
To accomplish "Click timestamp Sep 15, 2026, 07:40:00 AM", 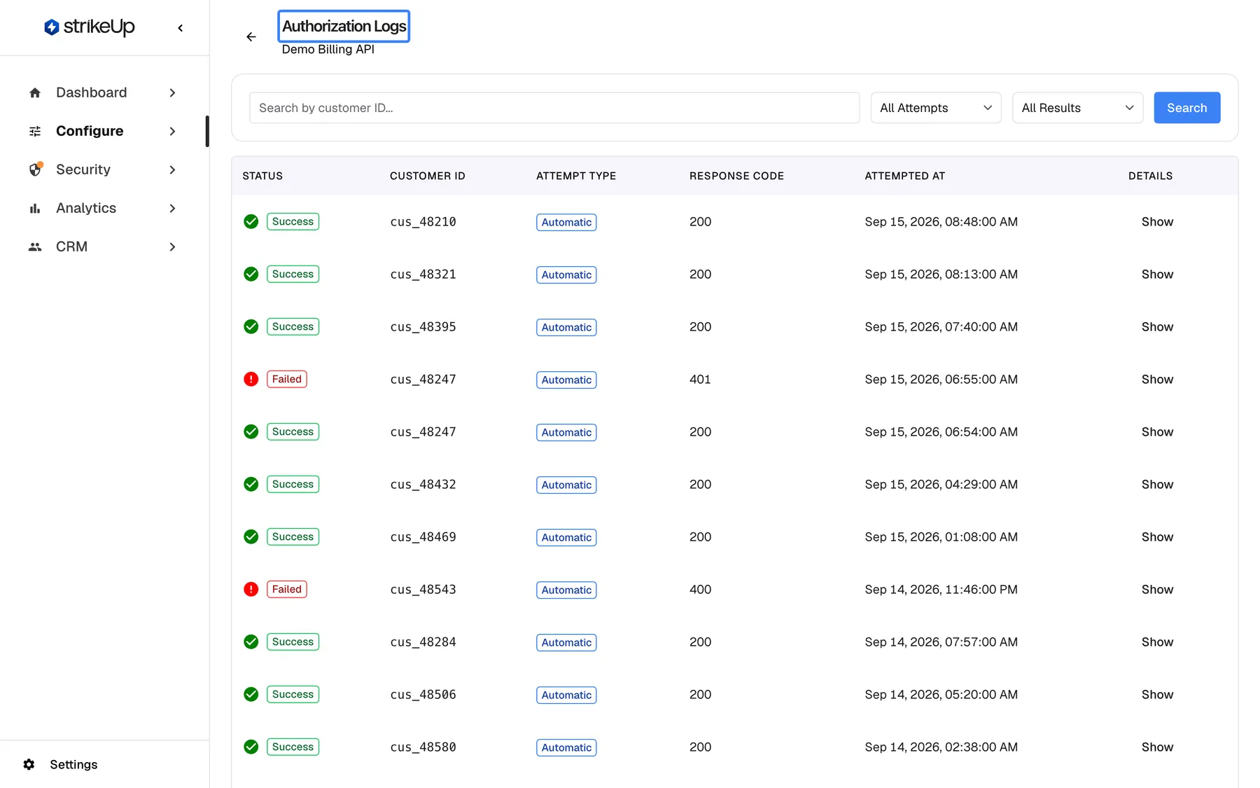I will point(941,326).
